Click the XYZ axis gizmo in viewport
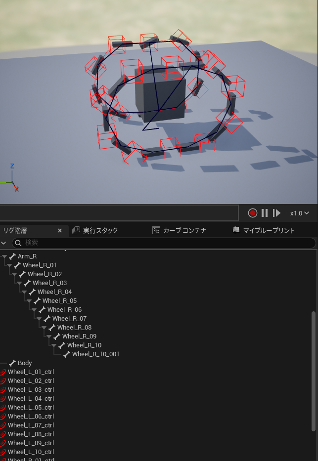Viewport: 318px width, 461px height. tap(10, 178)
